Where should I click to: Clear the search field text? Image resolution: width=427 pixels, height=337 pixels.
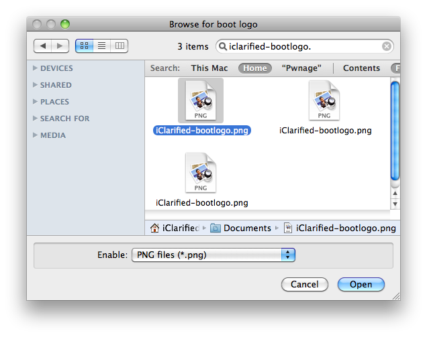pos(387,47)
